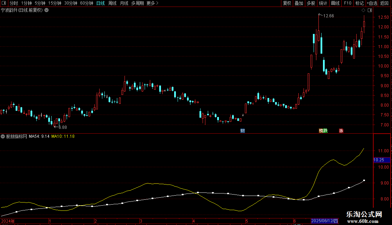392x225 pixels.
Task: Select the 5分钟 period
Action: click(40, 3)
